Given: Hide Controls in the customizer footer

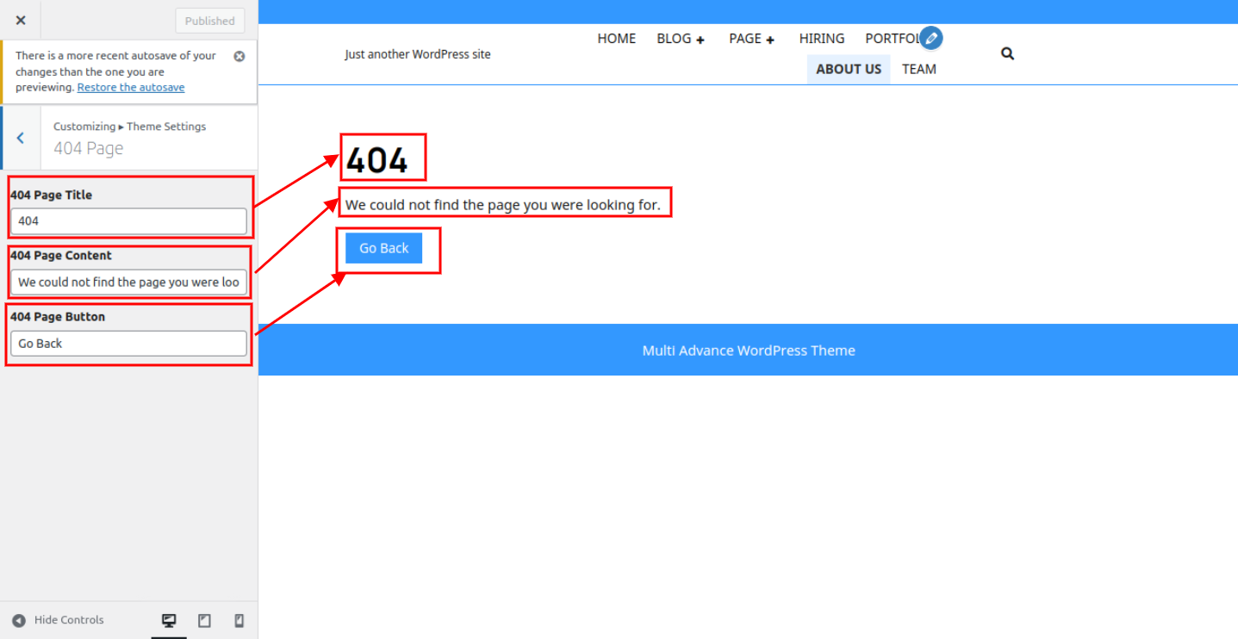Looking at the screenshot, I should tap(59, 620).
